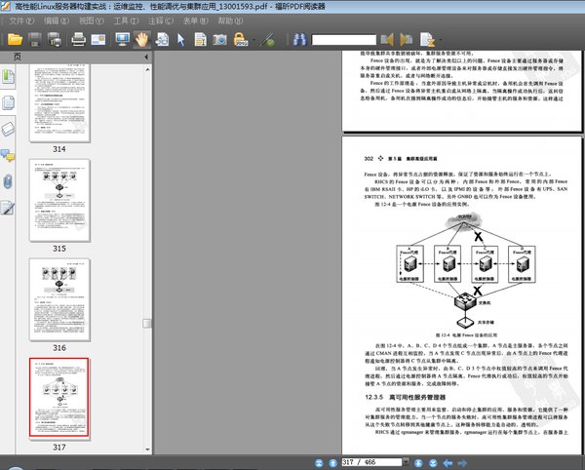Open the 编辑 (Edit) menu
Screen dimensions: 585x470
tap(57, 20)
